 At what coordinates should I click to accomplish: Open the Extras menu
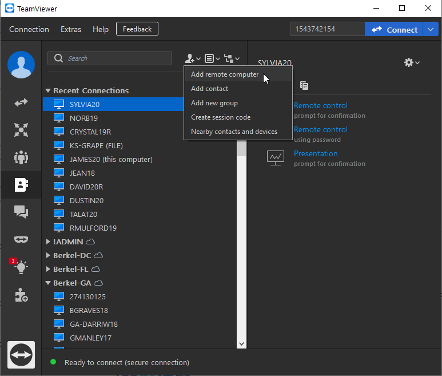[x=71, y=29]
